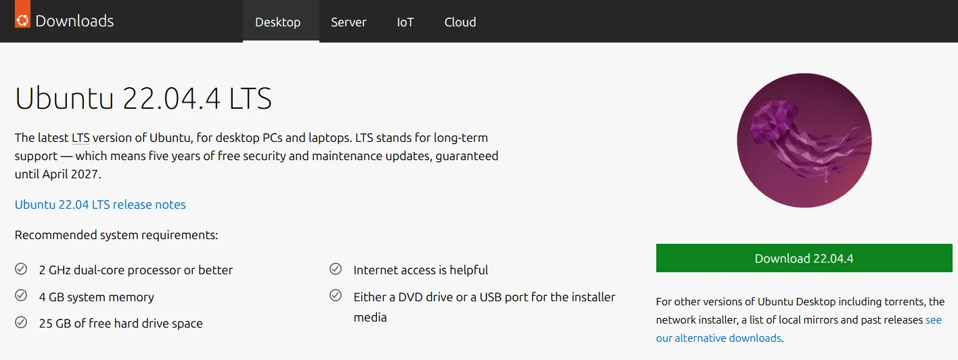Click the checkmark beside 2 GHz dual-core processor

click(21, 269)
